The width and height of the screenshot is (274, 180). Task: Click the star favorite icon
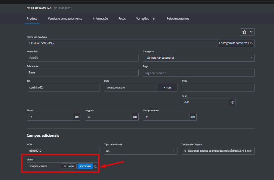point(244,32)
